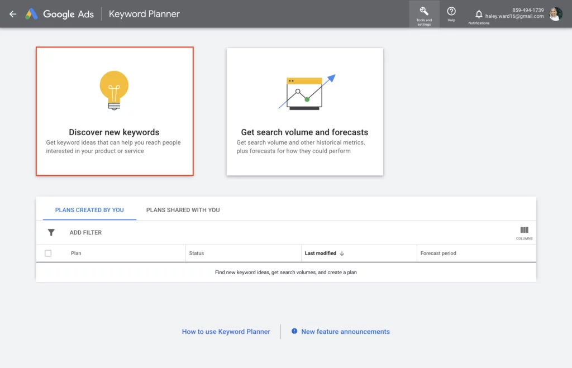Image resolution: width=572 pixels, height=368 pixels.
Task: Click the lightbulb illustration on Discover card
Action: pos(114,89)
